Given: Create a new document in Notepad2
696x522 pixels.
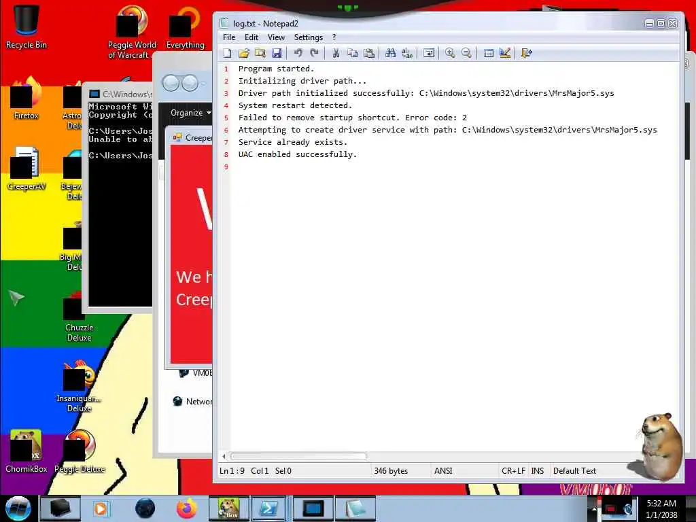Looking at the screenshot, I should pos(227,53).
